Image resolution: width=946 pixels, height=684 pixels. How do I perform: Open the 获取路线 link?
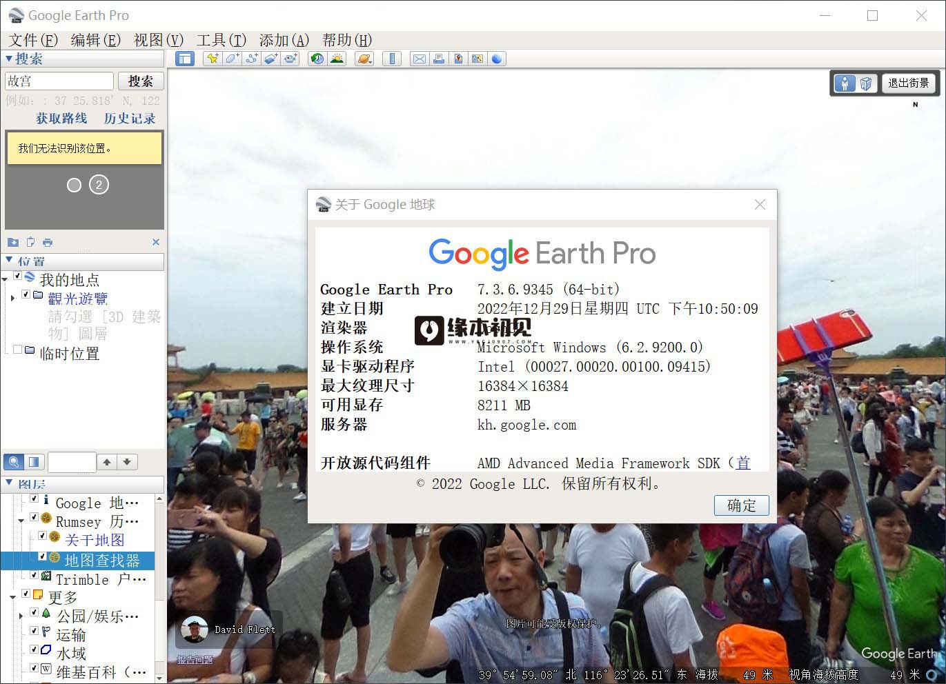(x=62, y=119)
